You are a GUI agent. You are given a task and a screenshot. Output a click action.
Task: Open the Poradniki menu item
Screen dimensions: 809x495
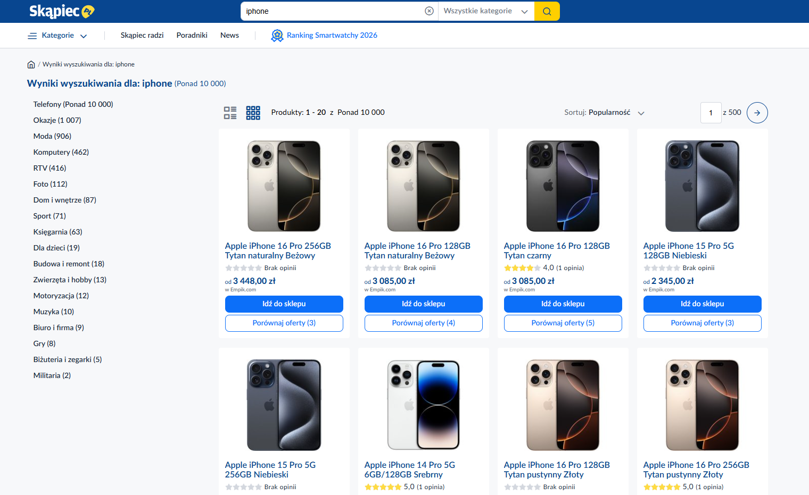[x=192, y=35]
